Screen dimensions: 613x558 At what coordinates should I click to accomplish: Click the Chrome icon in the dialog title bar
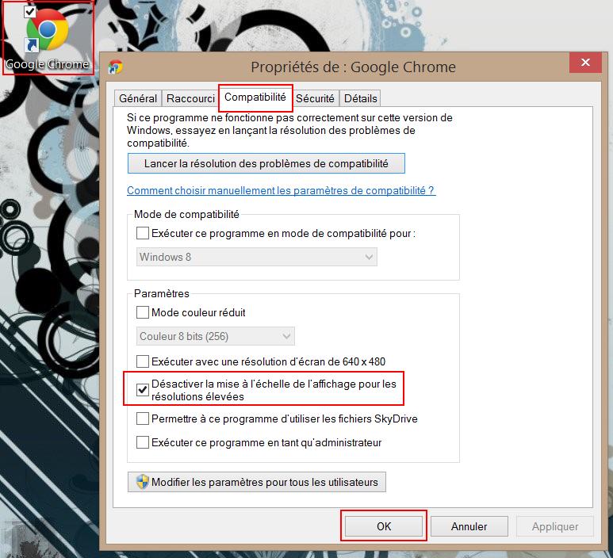pos(115,67)
